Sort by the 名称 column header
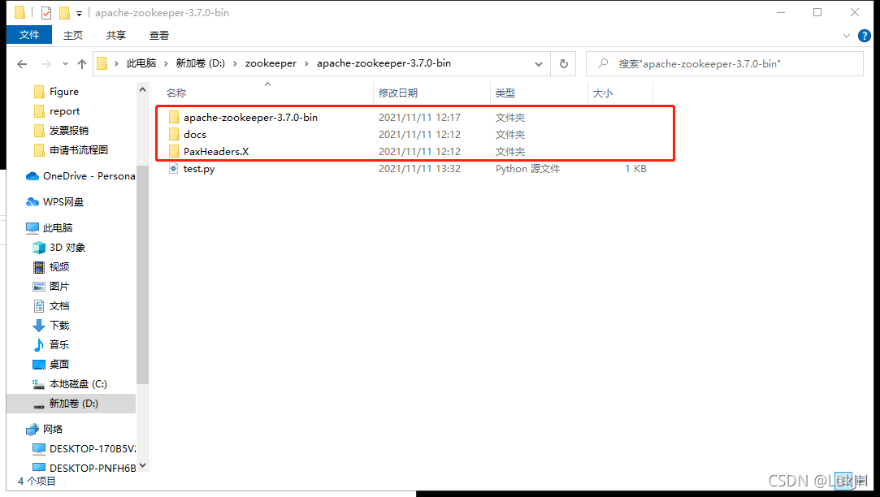The height and width of the screenshot is (497, 880). (x=176, y=93)
